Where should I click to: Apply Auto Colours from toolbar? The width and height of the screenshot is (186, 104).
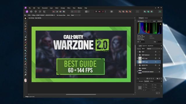click(x=60, y=12)
